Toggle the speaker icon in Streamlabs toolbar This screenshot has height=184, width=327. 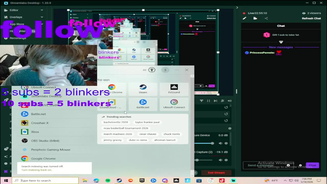point(229,101)
